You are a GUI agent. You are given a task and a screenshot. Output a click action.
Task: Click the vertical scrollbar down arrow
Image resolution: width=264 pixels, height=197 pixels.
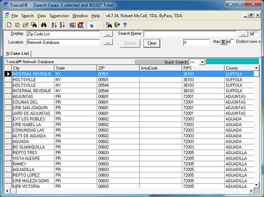[x=257, y=185]
